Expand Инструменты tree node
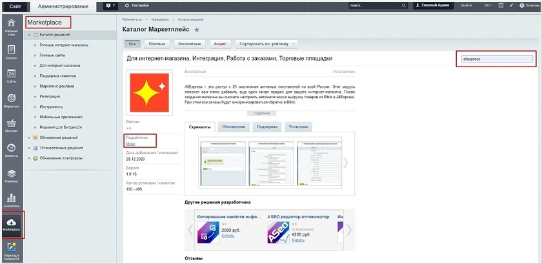 (x=35, y=107)
